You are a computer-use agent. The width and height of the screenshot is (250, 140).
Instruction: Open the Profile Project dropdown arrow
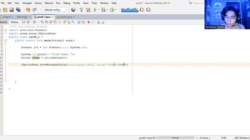(116, 10)
